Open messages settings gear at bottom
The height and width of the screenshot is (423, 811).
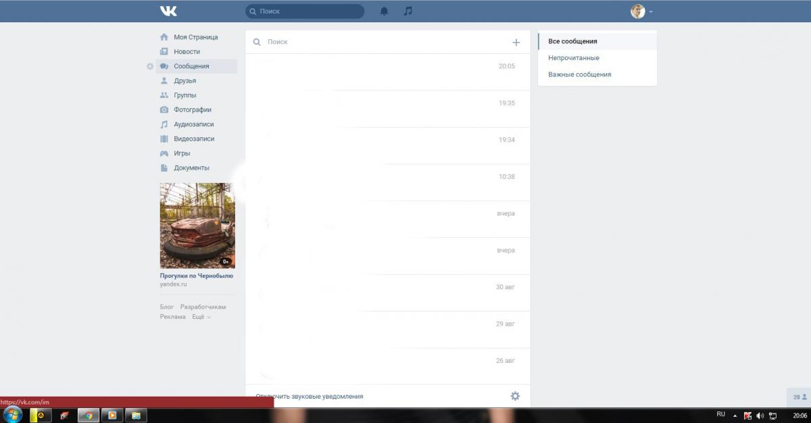point(515,396)
